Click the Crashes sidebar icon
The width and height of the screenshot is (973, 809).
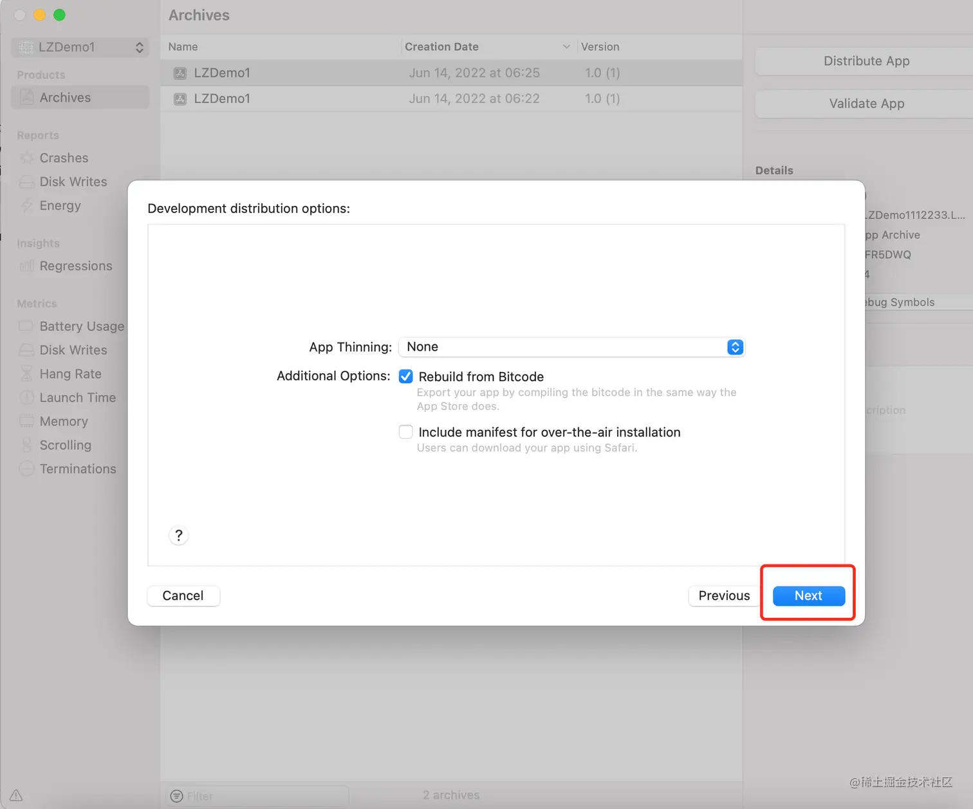coord(26,158)
